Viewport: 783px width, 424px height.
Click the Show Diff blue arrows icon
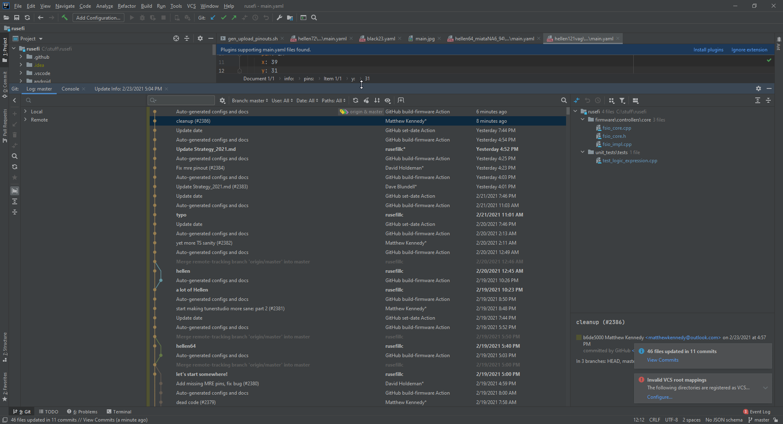[x=577, y=100]
